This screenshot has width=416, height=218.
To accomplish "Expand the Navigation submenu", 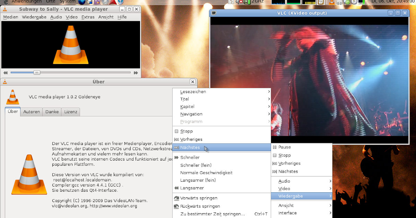I will pos(222,114).
